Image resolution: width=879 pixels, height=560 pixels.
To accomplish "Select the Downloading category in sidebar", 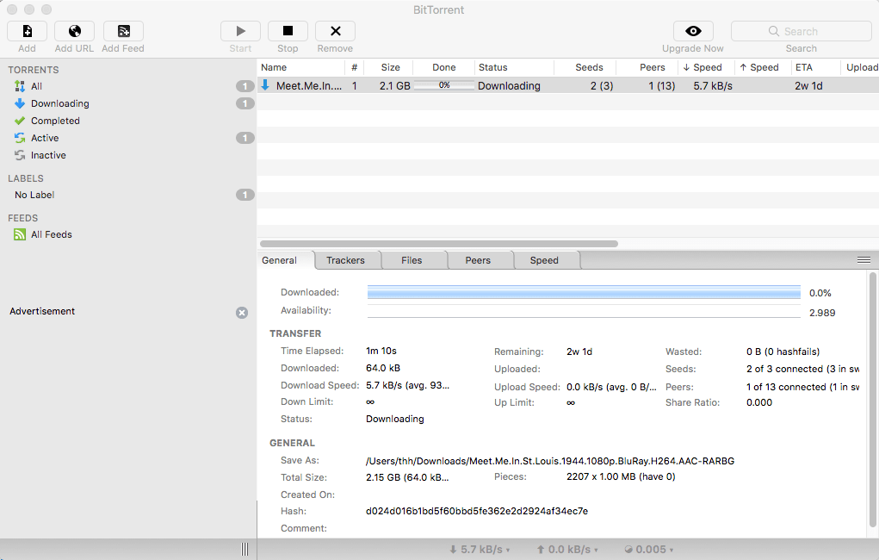I will pyautogui.click(x=54, y=103).
